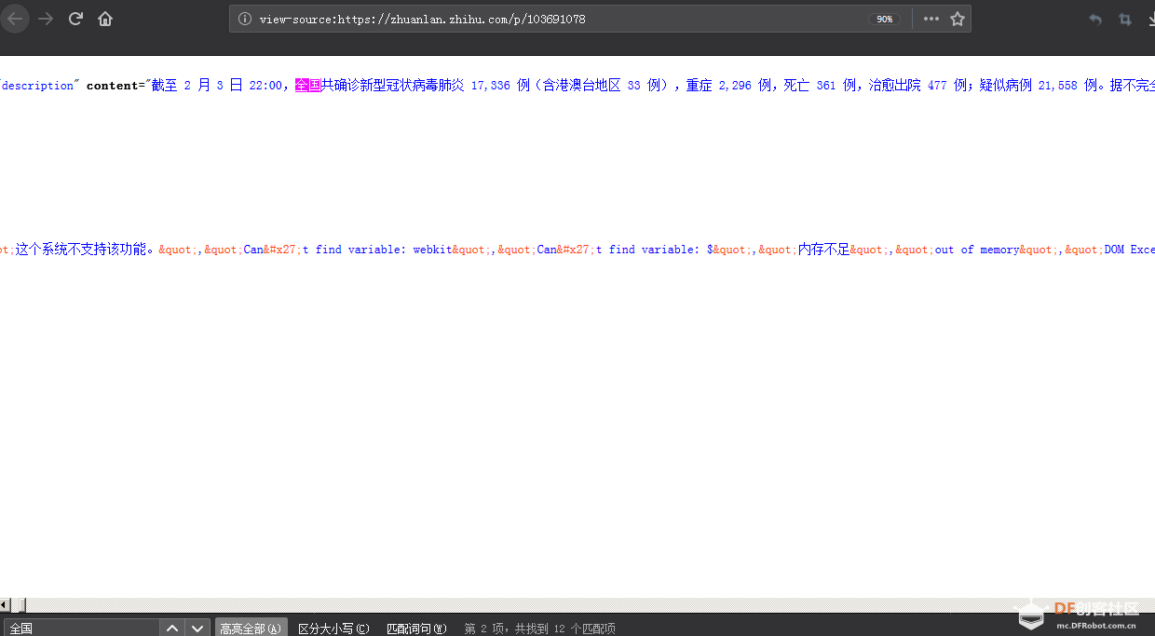The image size is (1155, 636).
Task: Go forward to the next page
Action: tap(46, 19)
